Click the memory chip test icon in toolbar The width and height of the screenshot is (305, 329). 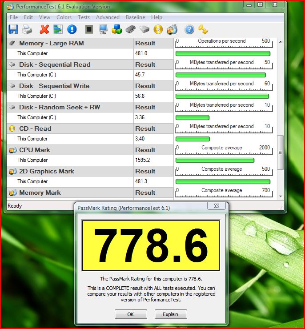(x=130, y=29)
